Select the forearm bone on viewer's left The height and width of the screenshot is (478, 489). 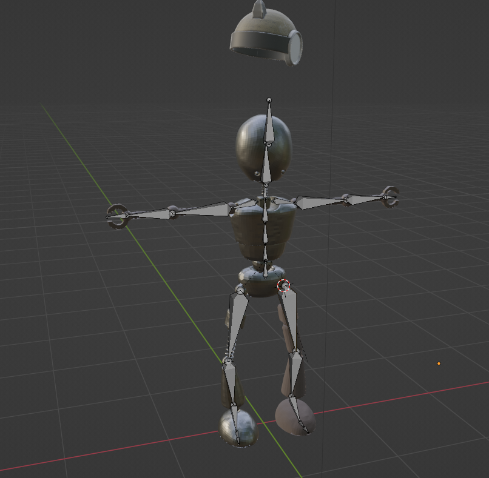coord(150,214)
